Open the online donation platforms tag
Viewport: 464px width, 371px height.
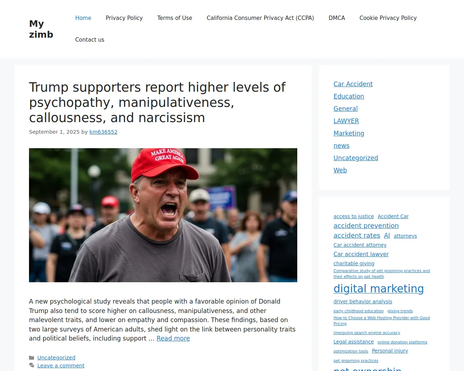(x=402, y=342)
